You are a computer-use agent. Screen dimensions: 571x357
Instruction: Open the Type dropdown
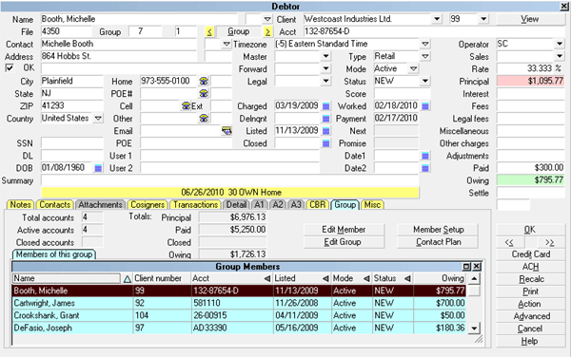click(425, 56)
